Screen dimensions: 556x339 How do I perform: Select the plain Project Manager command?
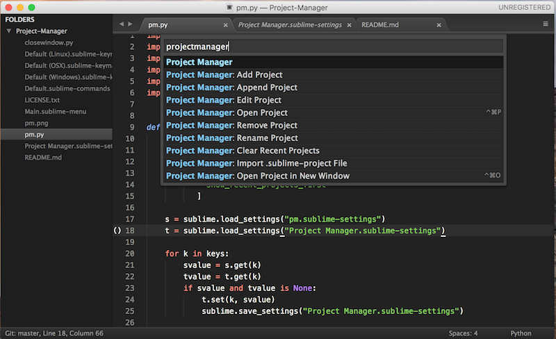(334, 62)
